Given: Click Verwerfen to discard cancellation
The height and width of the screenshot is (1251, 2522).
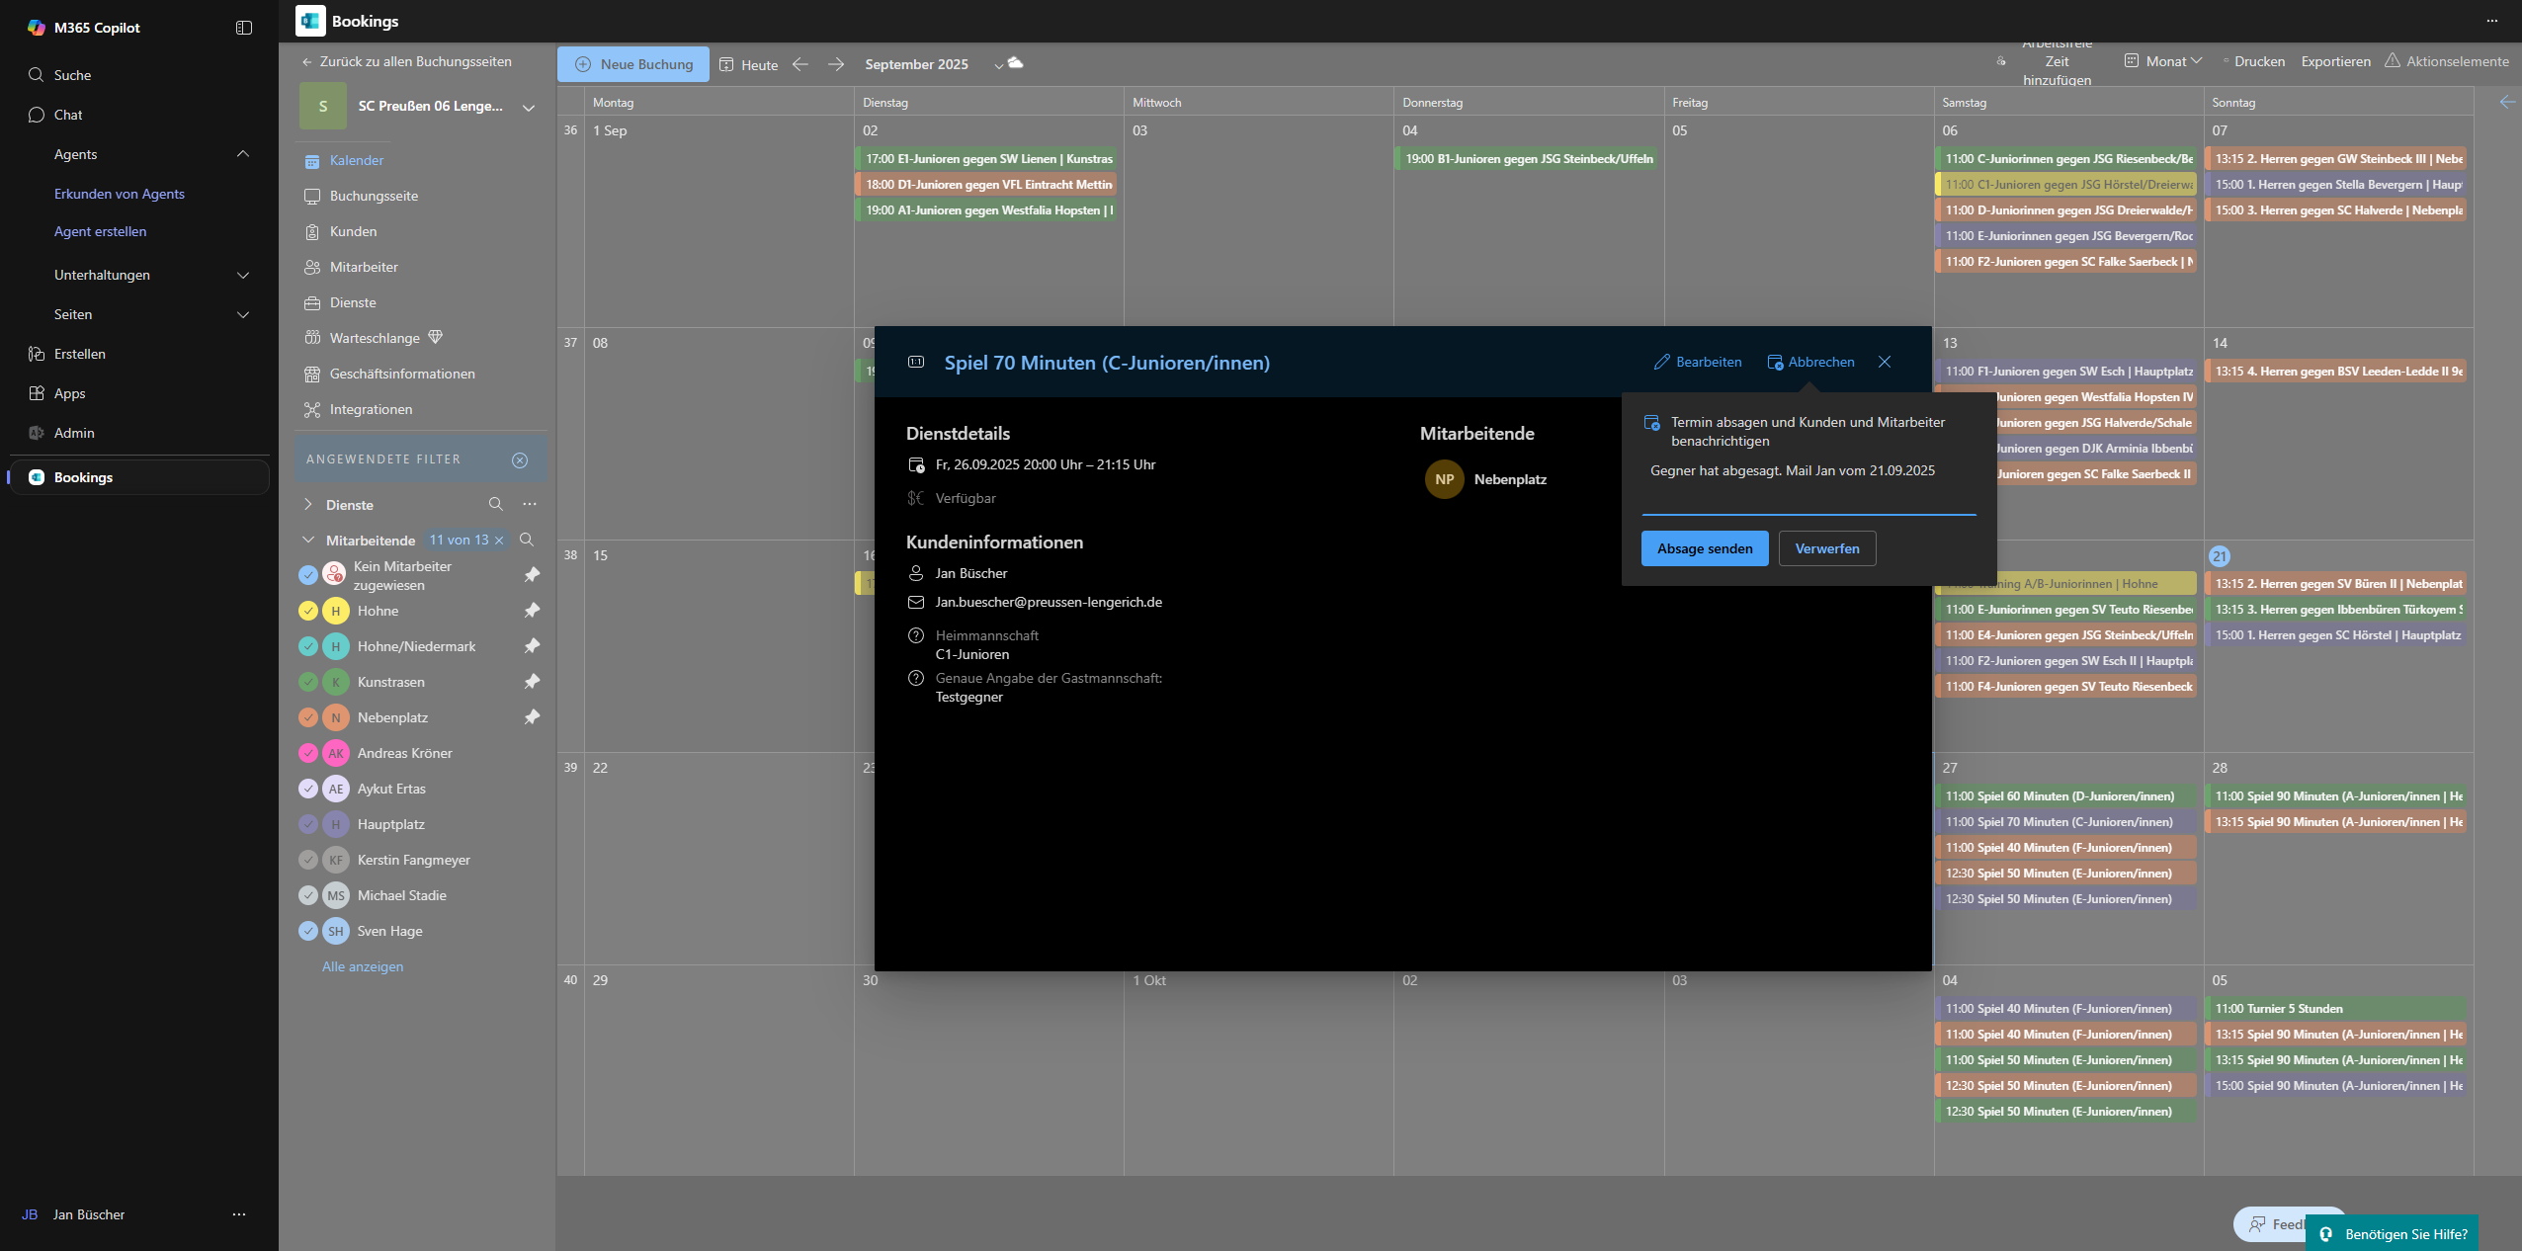Looking at the screenshot, I should tap(1826, 548).
